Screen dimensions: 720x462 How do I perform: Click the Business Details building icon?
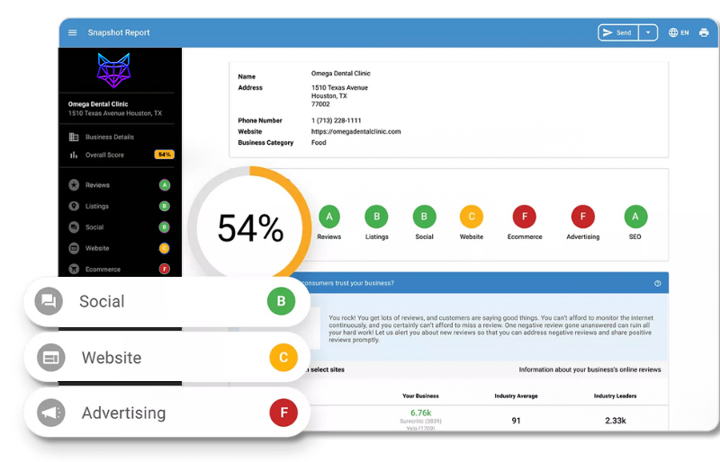(74, 137)
